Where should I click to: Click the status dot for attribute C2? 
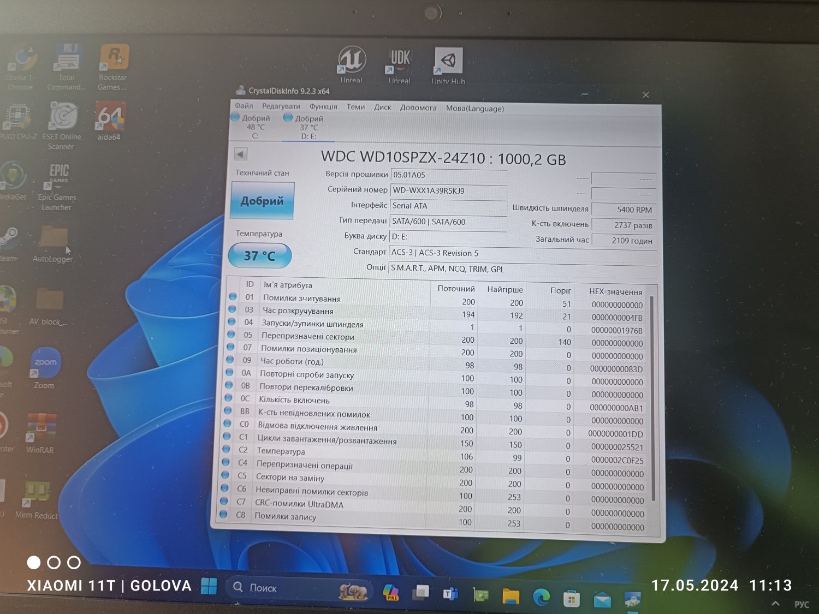pos(226,449)
